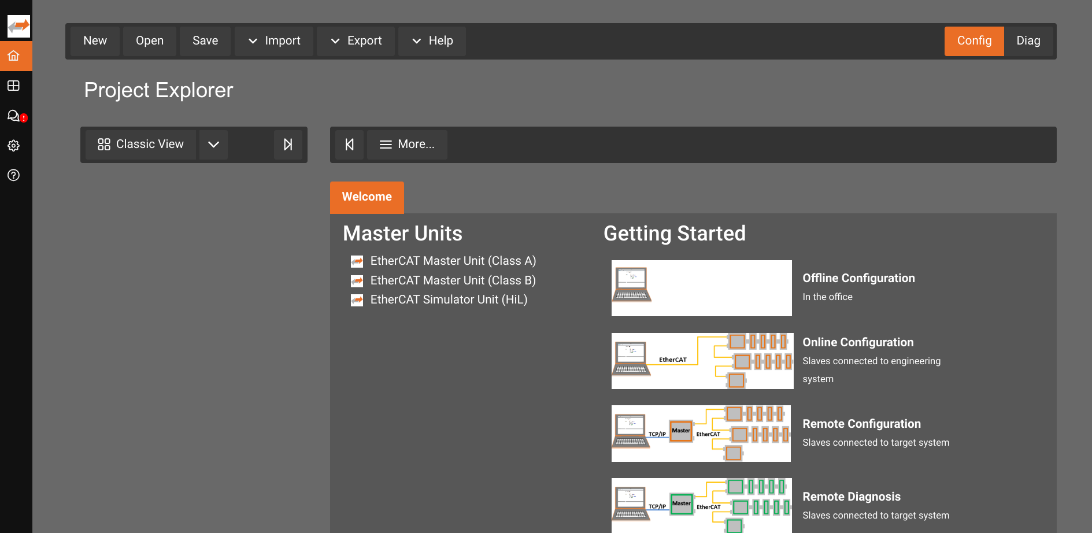The width and height of the screenshot is (1092, 533).
Task: Click the skip-to-start arrow icon beside More
Action: tap(350, 145)
